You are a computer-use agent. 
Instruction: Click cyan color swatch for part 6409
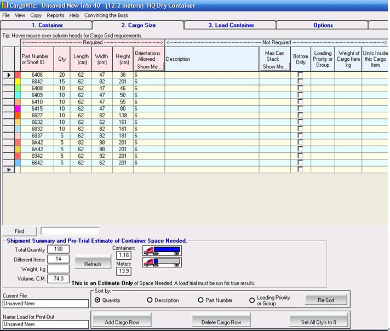18,95
